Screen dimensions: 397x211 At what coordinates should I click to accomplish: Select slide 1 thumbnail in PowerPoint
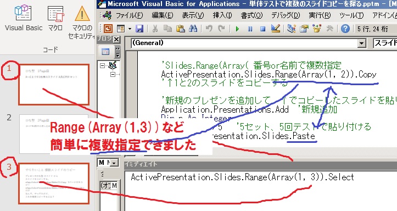(x=54, y=85)
